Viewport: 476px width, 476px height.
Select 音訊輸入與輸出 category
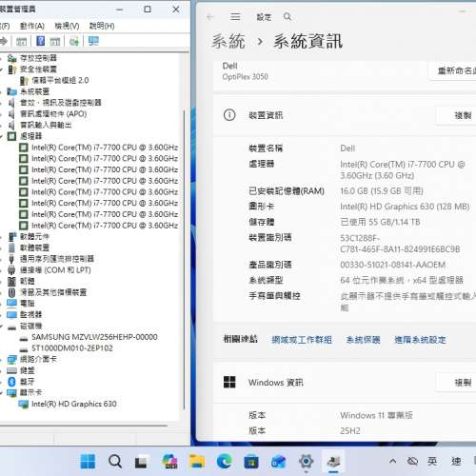46,125
